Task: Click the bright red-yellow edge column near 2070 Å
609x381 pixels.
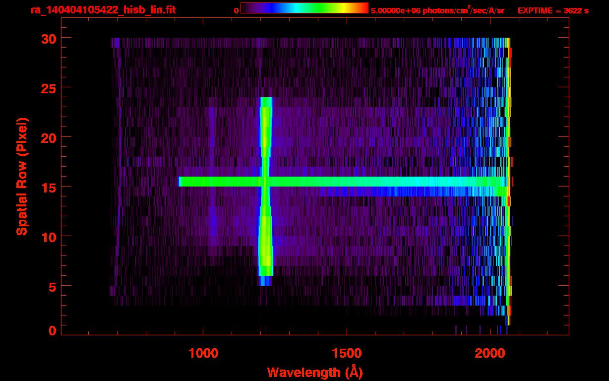Action: (x=509, y=181)
